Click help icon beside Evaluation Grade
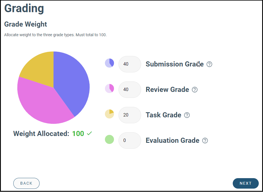This screenshot has height=192, width=263. 205,141
